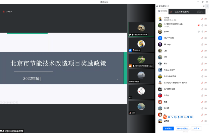Click the YZT video tile
209x133 pixels.
[141, 108]
